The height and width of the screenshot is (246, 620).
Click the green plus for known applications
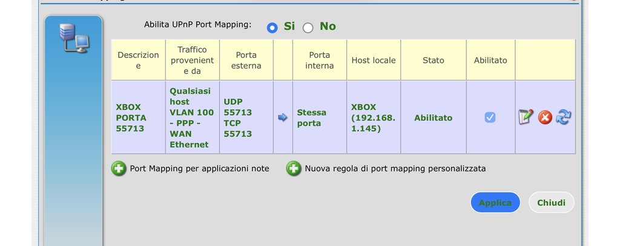(119, 169)
